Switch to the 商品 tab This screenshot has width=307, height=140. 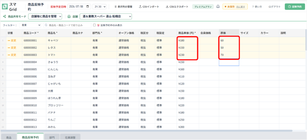pyautogui.click(x=9, y=137)
